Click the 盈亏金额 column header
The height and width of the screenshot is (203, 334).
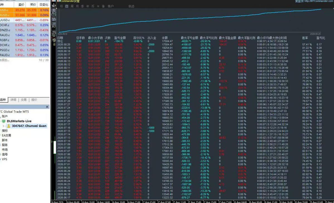coord(120,38)
